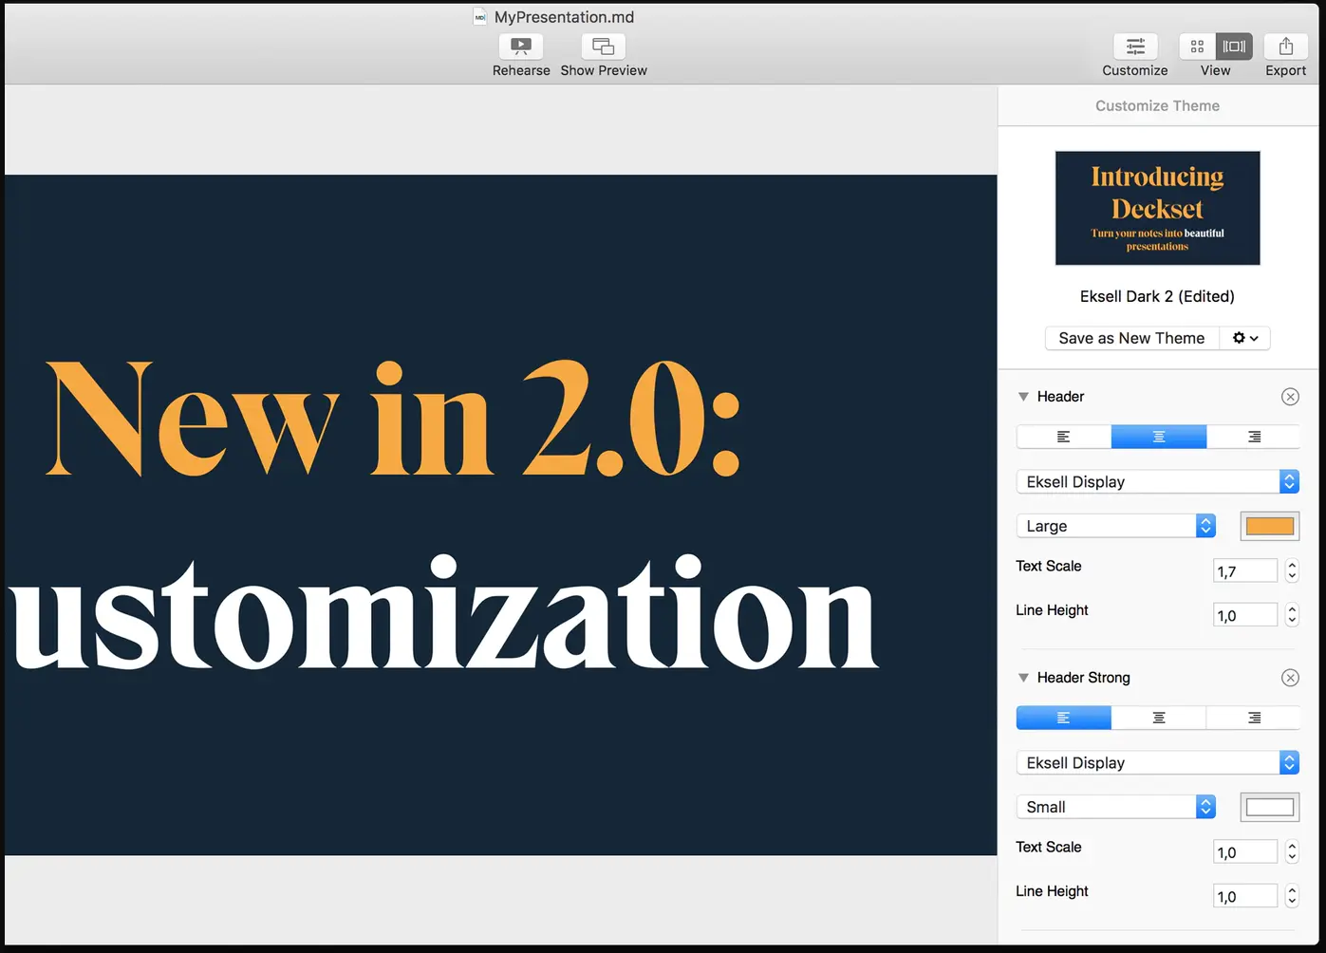Switch to grid view icon
Viewport: 1326px width, 953px height.
[1197, 47]
